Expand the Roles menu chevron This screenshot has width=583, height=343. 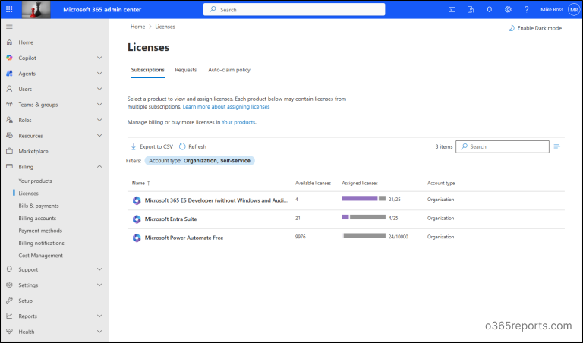[x=99, y=120]
